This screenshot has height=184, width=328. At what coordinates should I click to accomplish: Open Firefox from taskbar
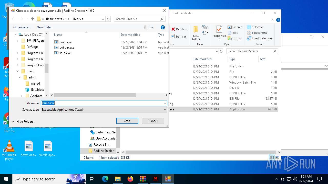130,179
